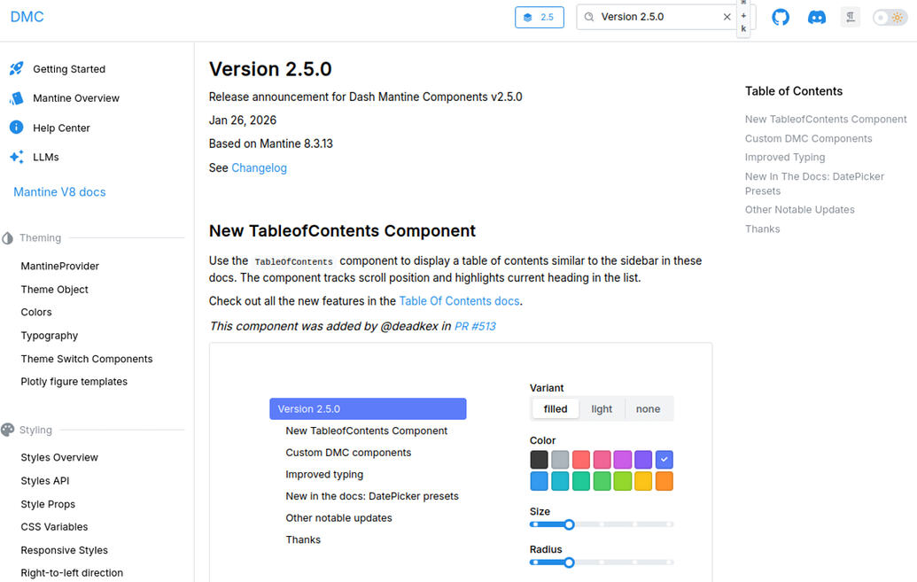
Task: Open the DMC GitHub repository icon
Action: (781, 16)
